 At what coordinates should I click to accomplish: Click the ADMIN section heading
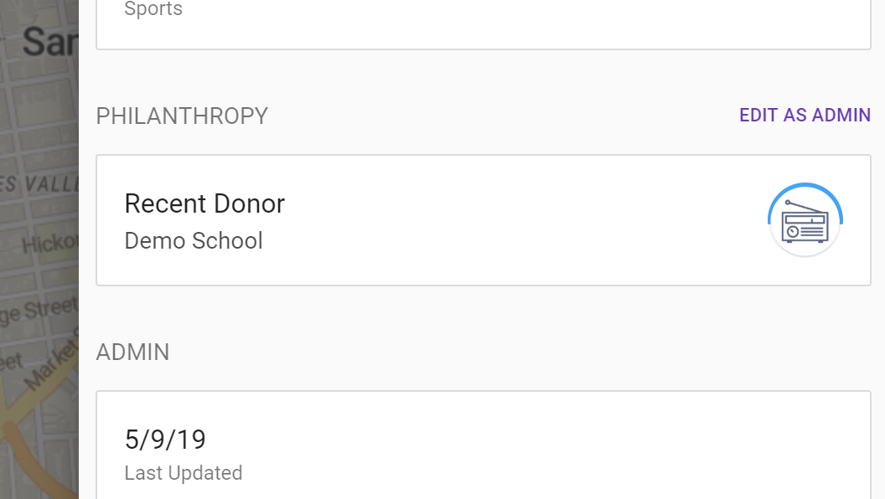[x=132, y=352]
